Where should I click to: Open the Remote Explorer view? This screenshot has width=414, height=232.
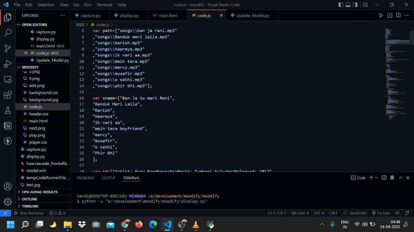(x=8, y=79)
